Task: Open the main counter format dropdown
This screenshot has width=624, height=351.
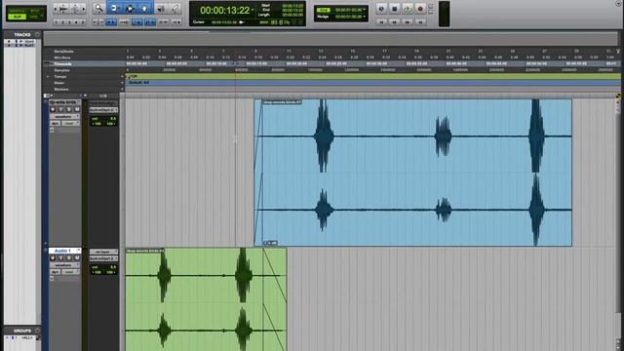Action: pyautogui.click(x=253, y=10)
